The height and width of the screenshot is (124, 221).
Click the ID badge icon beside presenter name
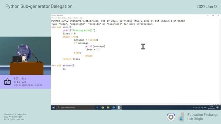pyautogui.click(x=7, y=82)
